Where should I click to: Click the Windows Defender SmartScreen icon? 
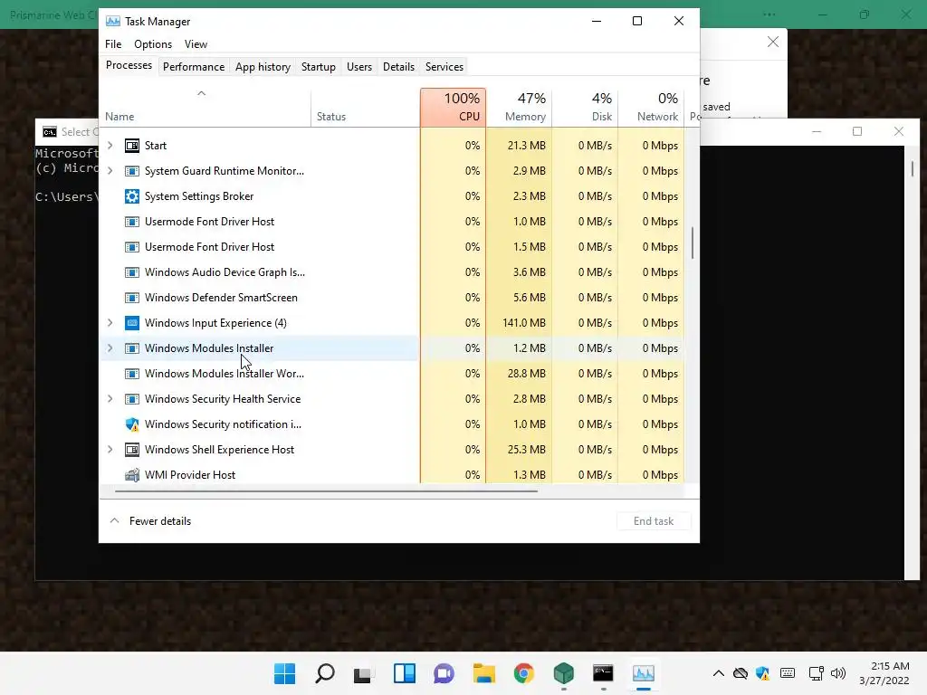(132, 297)
